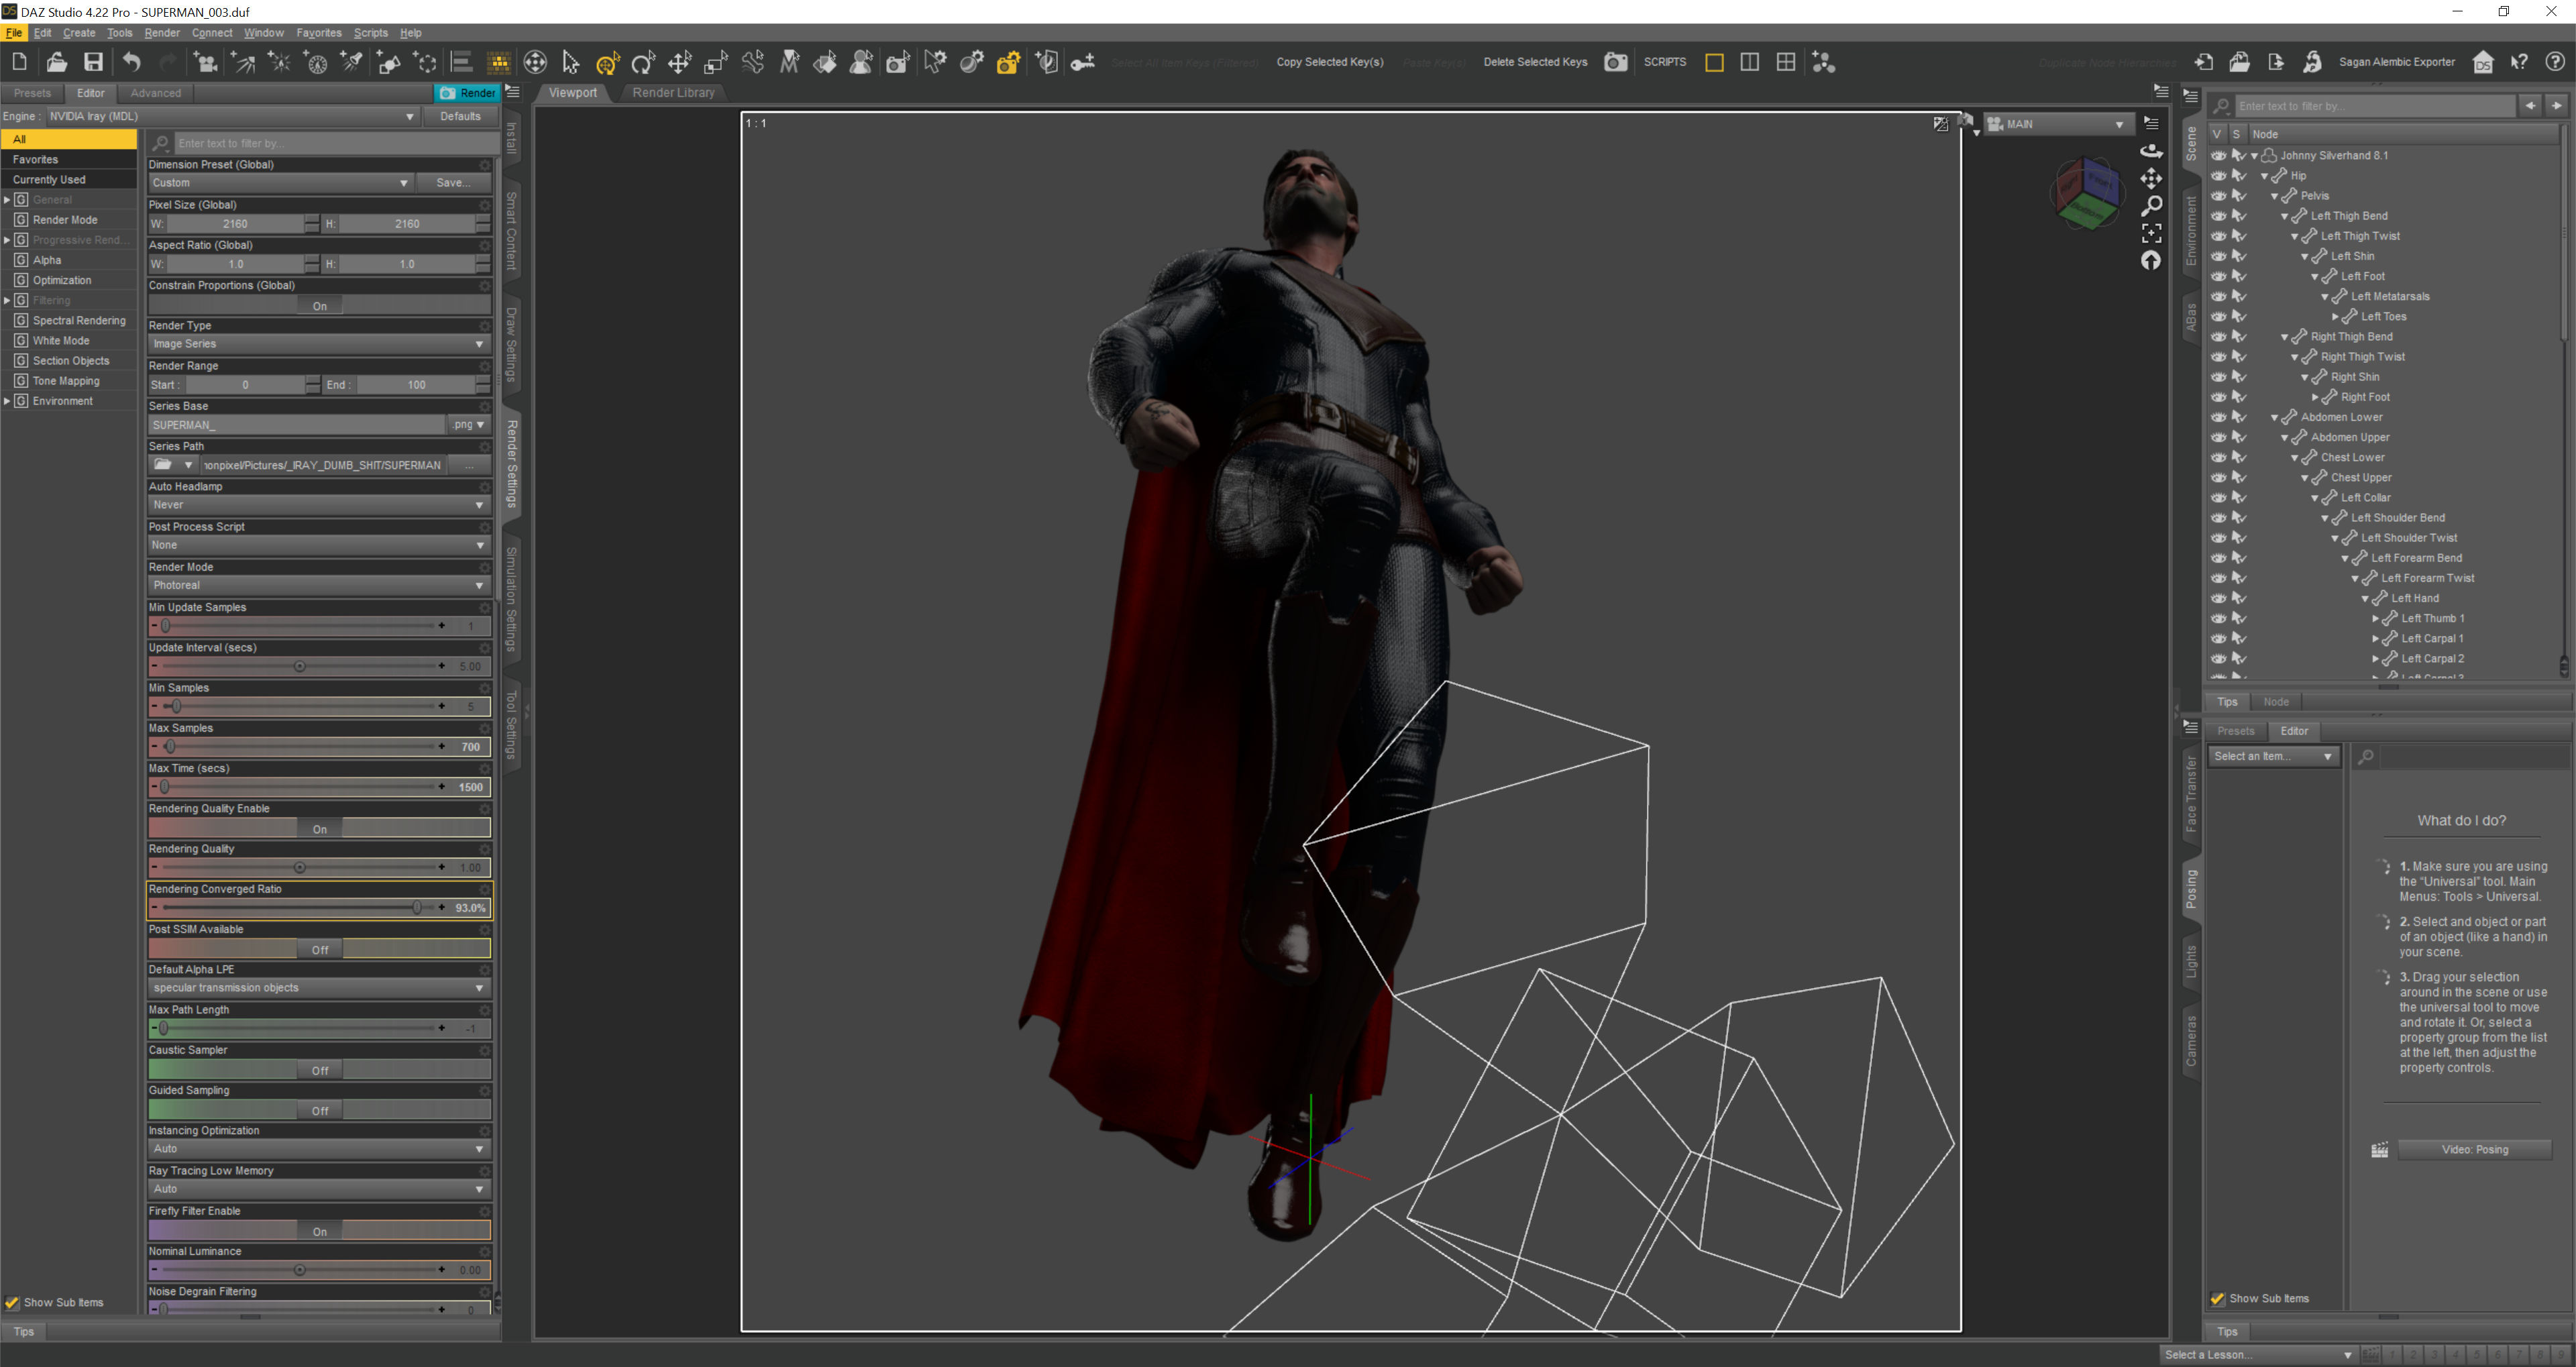This screenshot has height=1367, width=2576.
Task: Hide Johnny Silverhand 8.1 via eye icon
Action: 2218,156
